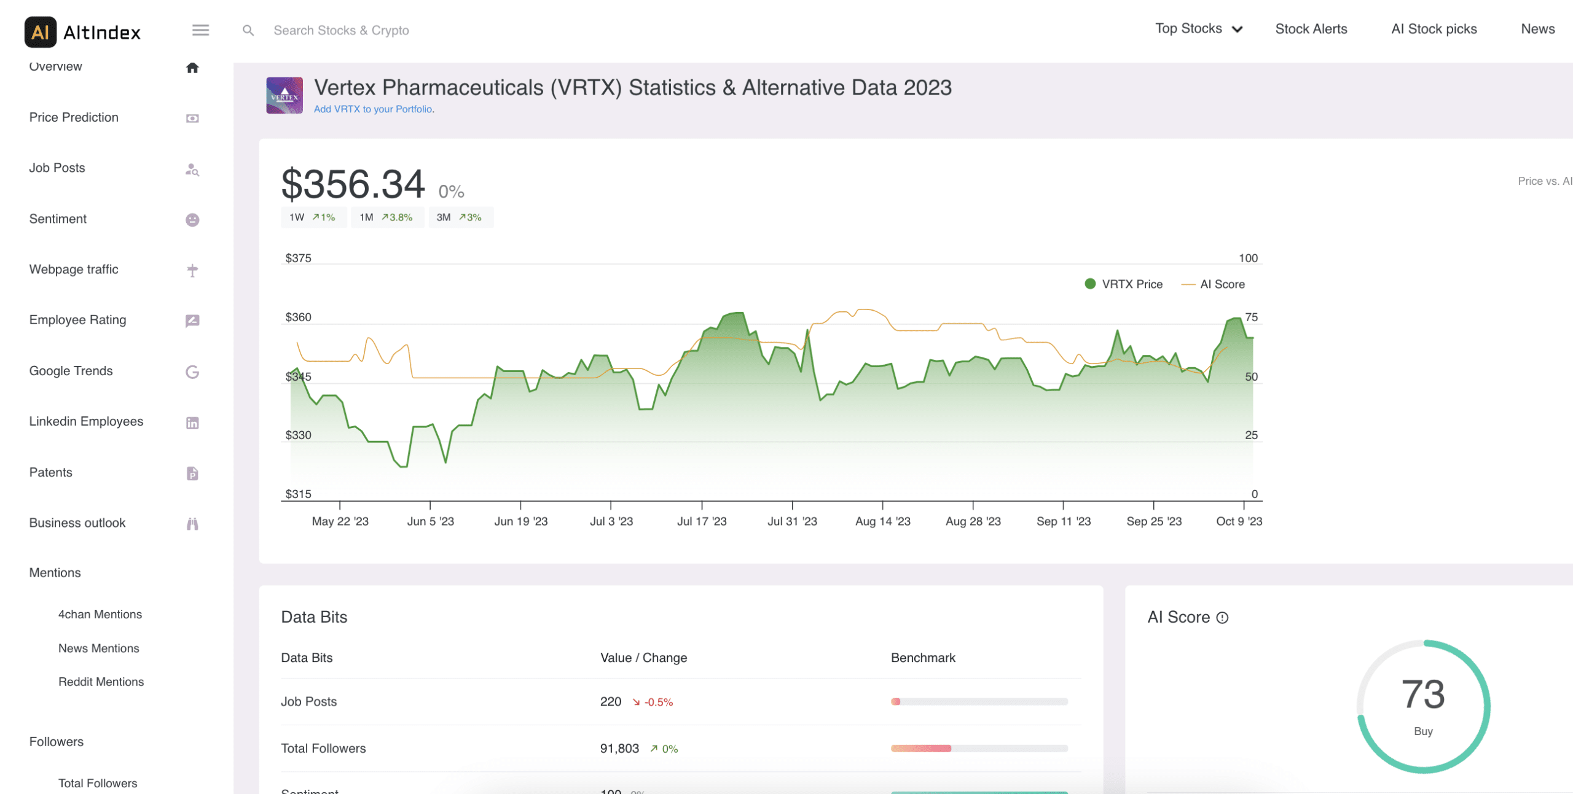Click the AI Score info icon
The width and height of the screenshot is (1573, 794).
click(x=1222, y=618)
